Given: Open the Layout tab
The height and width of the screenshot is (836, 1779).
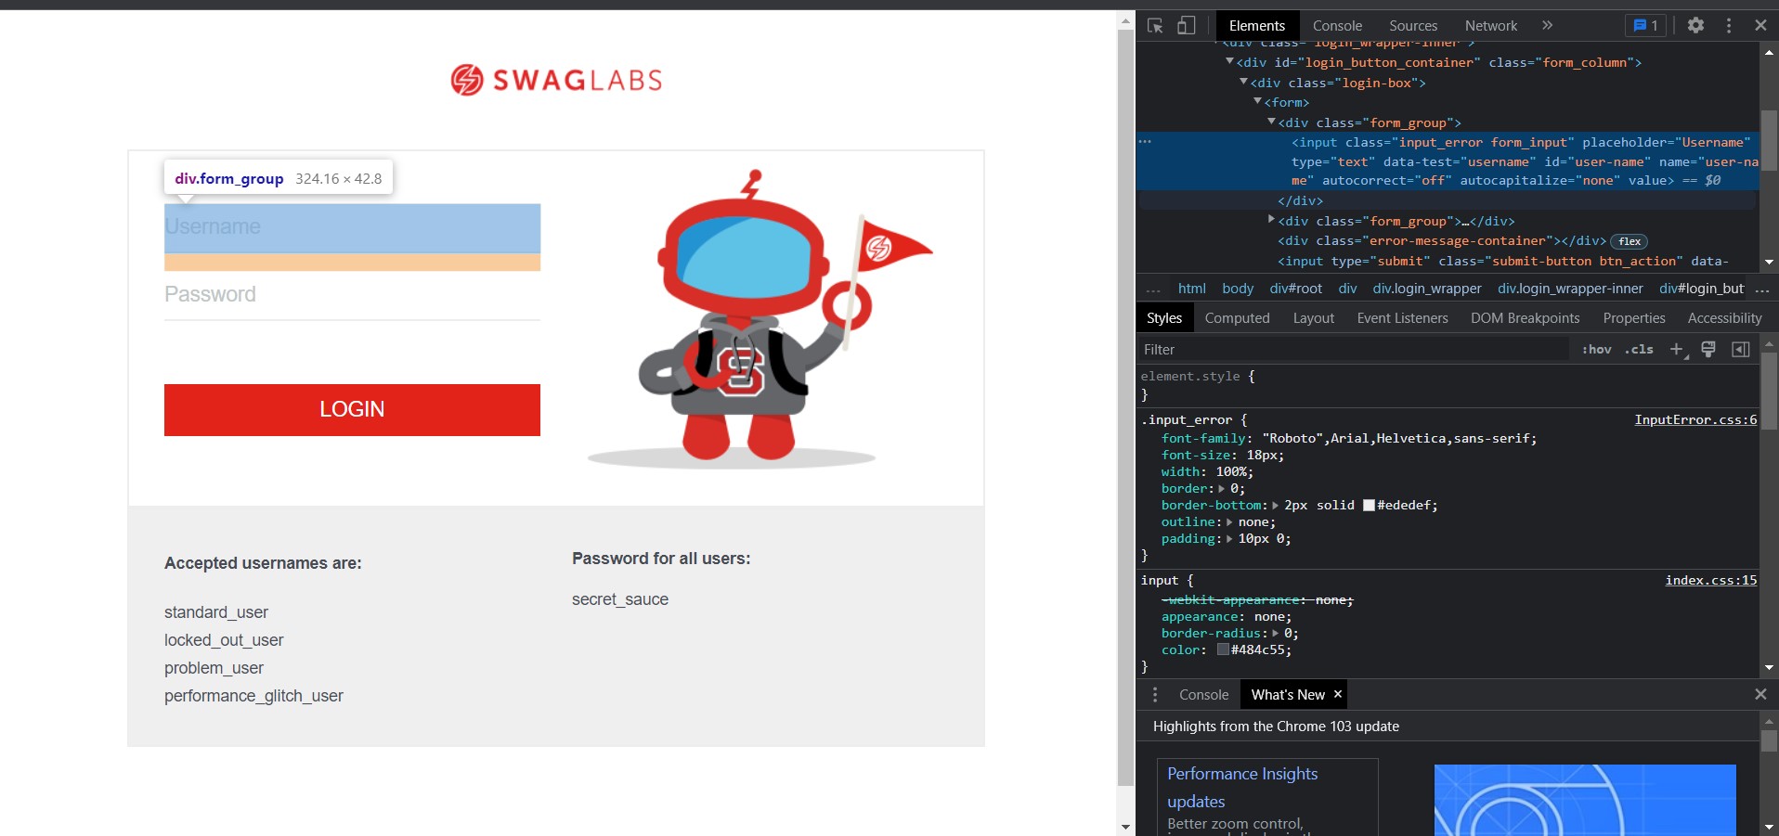Looking at the screenshot, I should point(1313,318).
